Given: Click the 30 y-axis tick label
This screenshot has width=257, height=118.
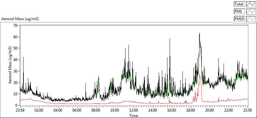Looking at the screenshot, I should [x=15, y=71].
